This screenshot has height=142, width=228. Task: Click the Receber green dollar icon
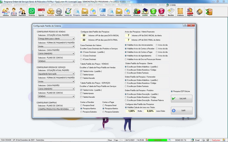pos(154,12)
